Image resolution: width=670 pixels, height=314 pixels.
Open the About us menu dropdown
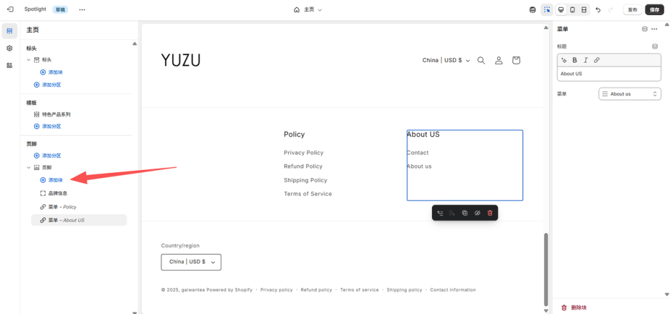[x=629, y=94]
